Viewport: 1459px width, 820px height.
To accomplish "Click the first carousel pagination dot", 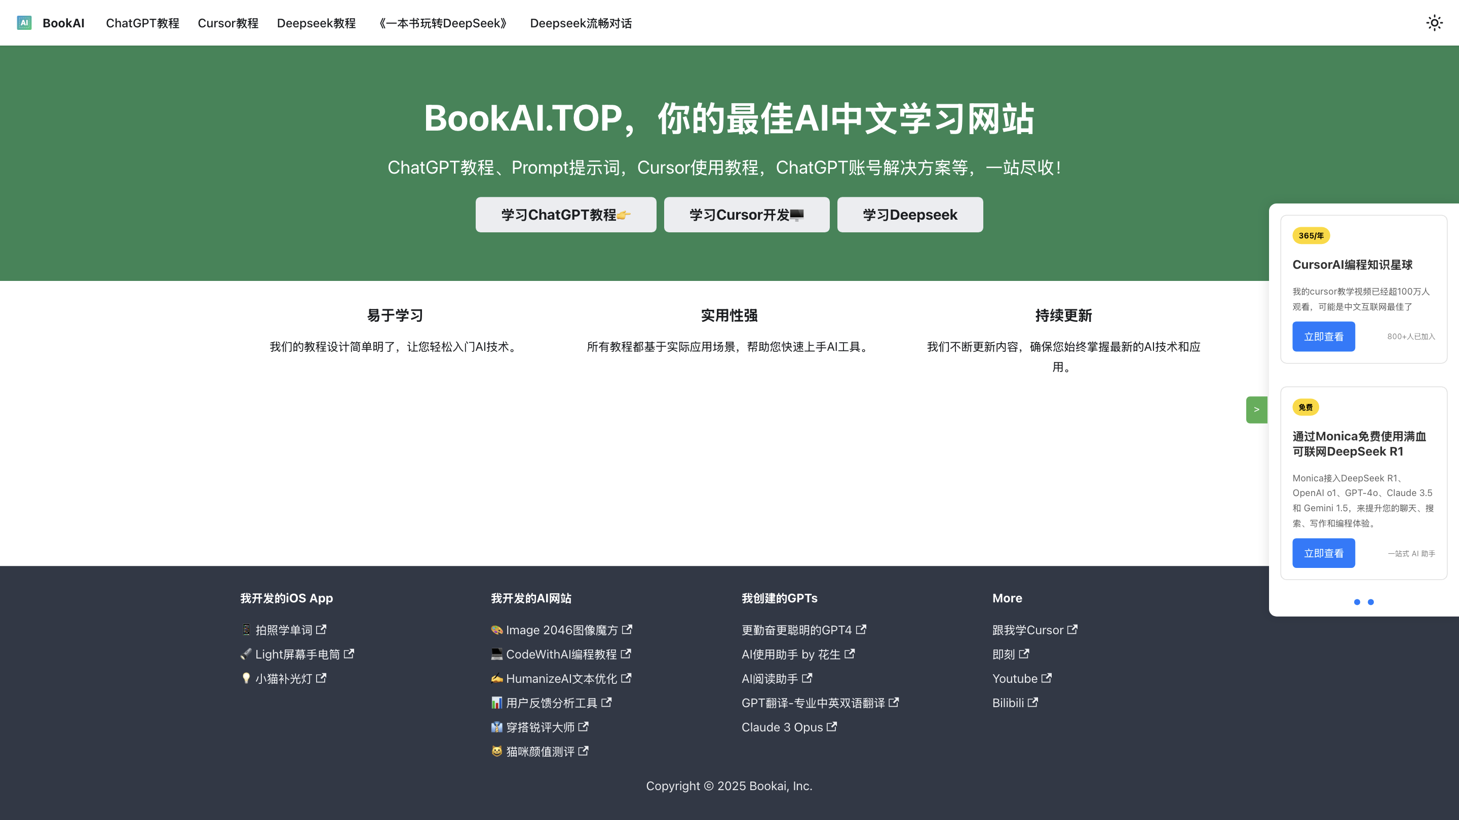I will (x=1357, y=601).
